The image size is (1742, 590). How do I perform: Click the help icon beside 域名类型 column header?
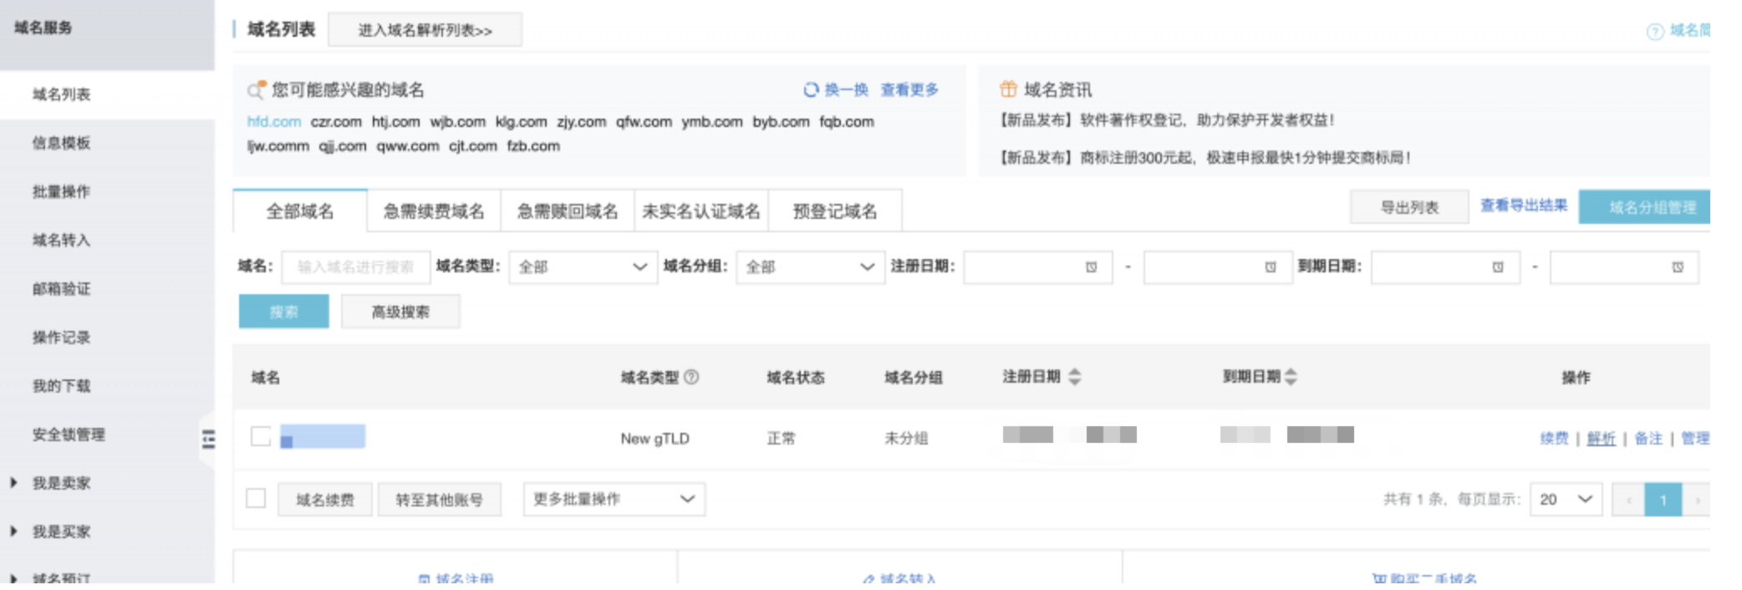[x=691, y=377]
